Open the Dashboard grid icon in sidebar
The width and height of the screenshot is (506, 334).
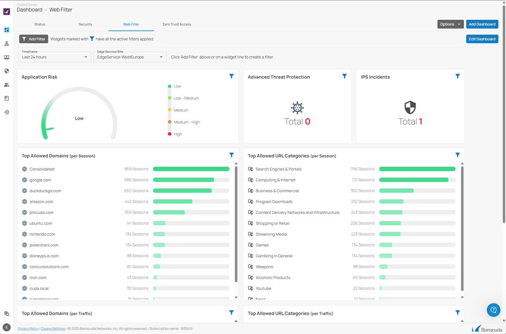tap(6, 30)
